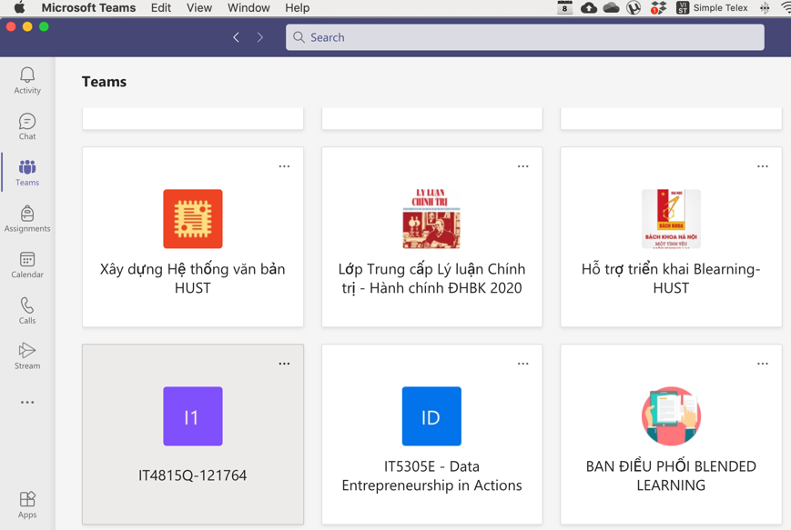
Task: Open Chat in the sidebar
Action: click(x=27, y=126)
